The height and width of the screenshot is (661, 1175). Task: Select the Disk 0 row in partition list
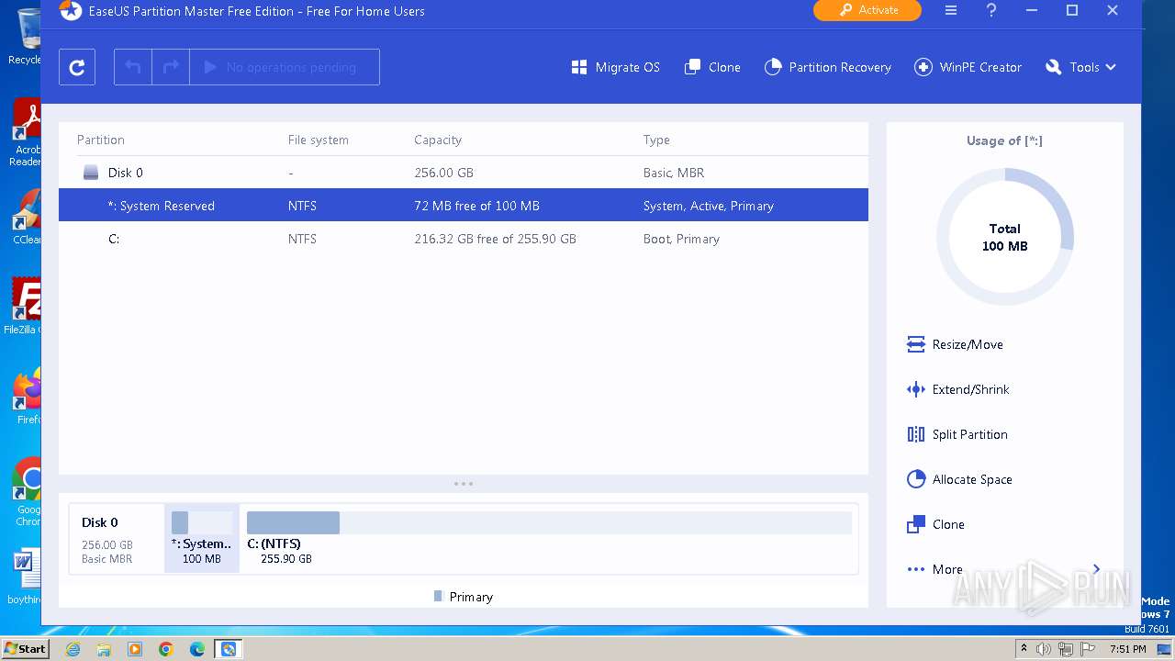point(464,173)
